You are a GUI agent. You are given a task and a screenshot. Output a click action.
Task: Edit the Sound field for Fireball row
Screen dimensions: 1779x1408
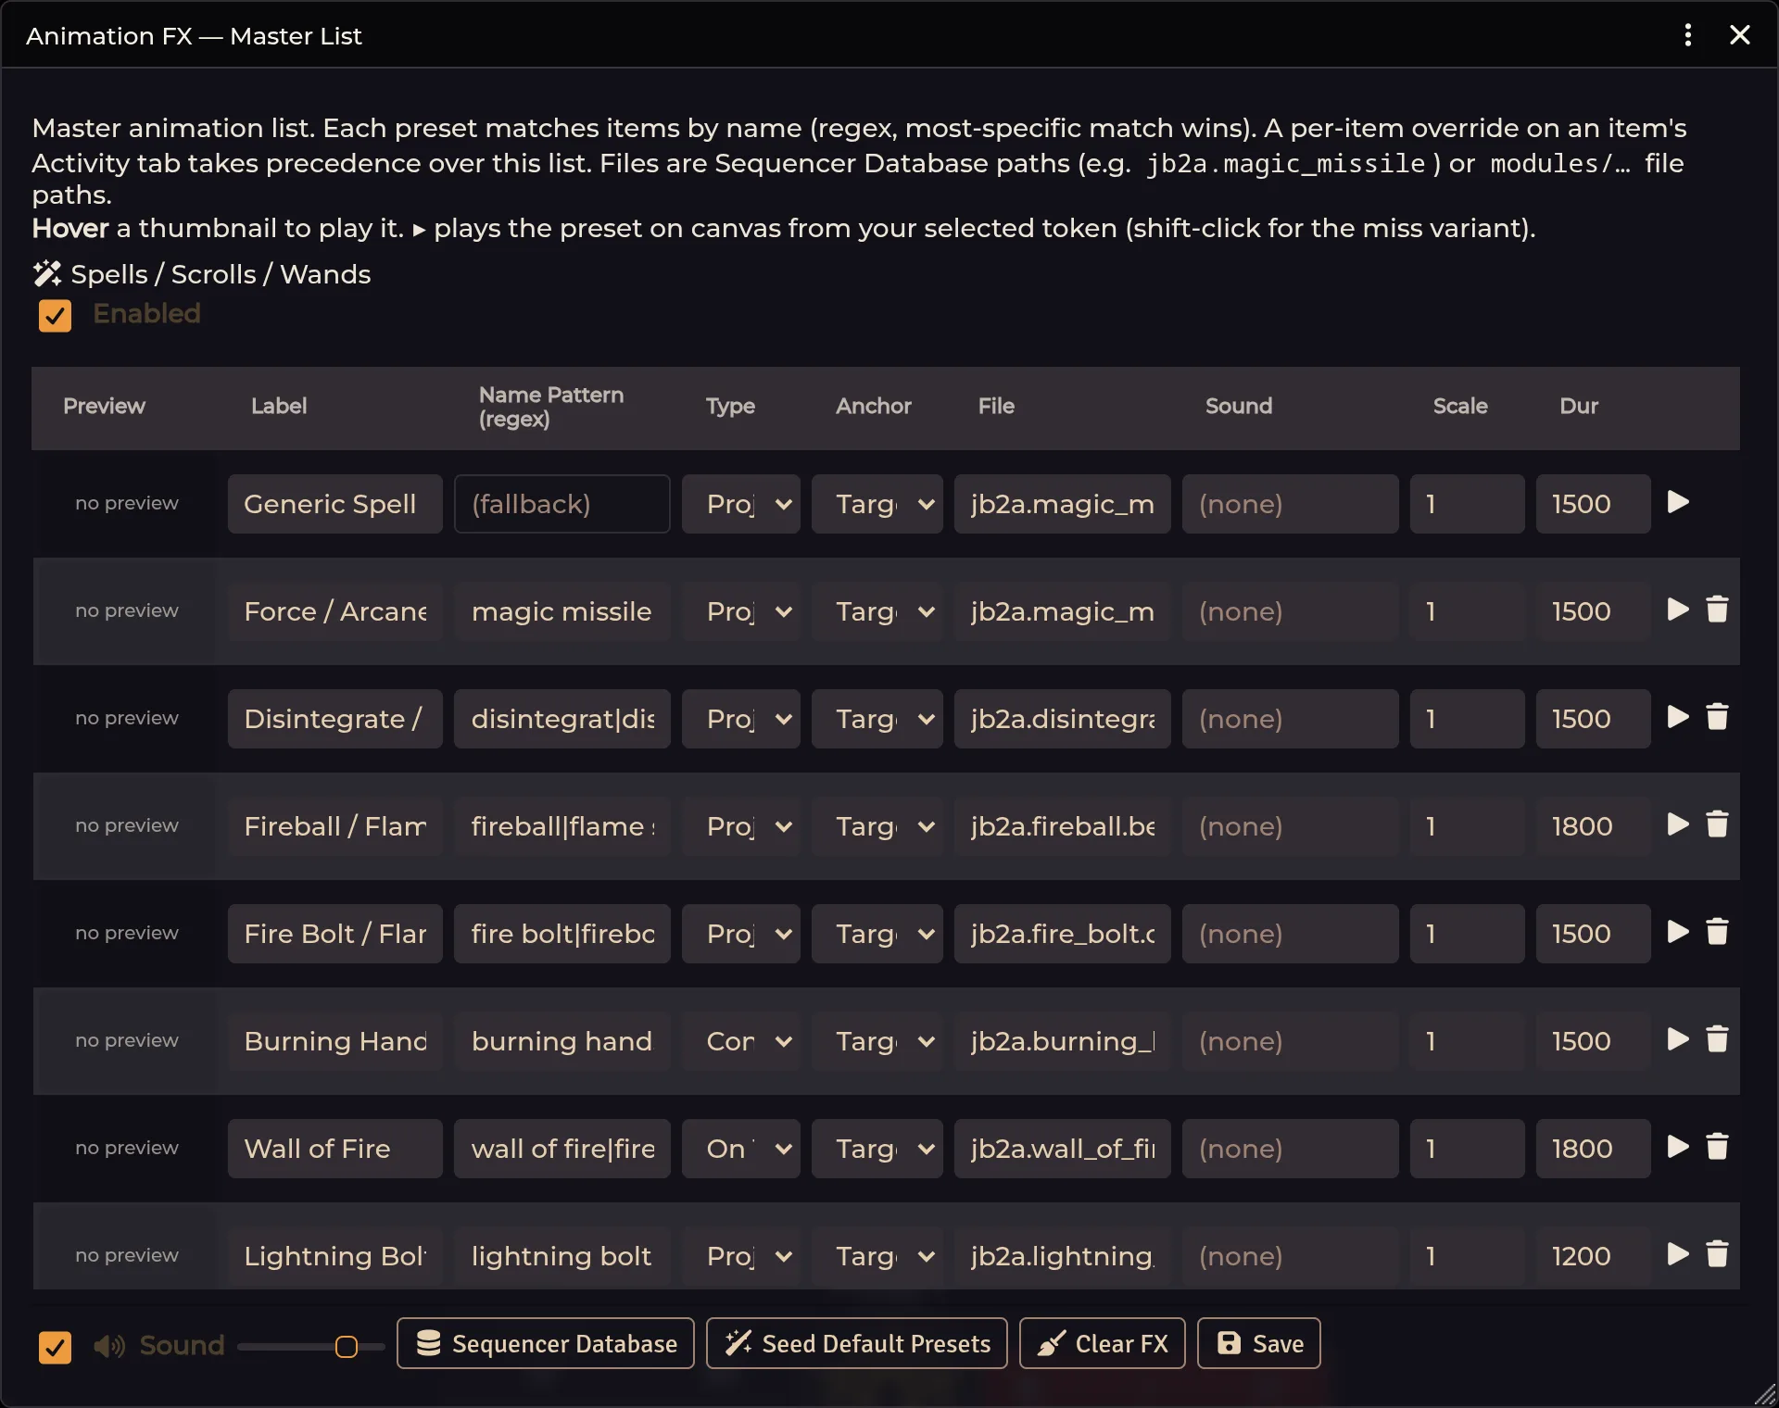tap(1291, 826)
